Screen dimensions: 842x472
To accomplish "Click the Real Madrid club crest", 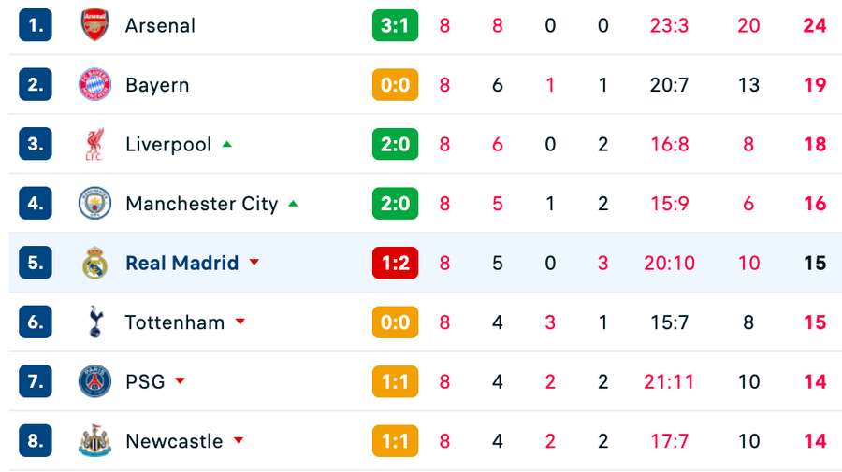I will coord(94,263).
